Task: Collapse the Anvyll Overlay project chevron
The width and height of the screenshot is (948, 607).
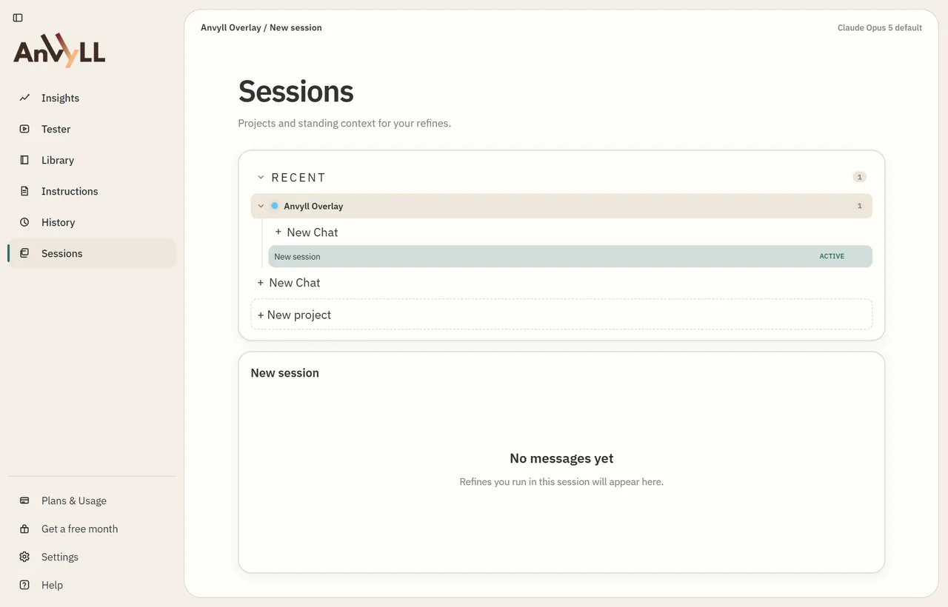Action: point(261,206)
